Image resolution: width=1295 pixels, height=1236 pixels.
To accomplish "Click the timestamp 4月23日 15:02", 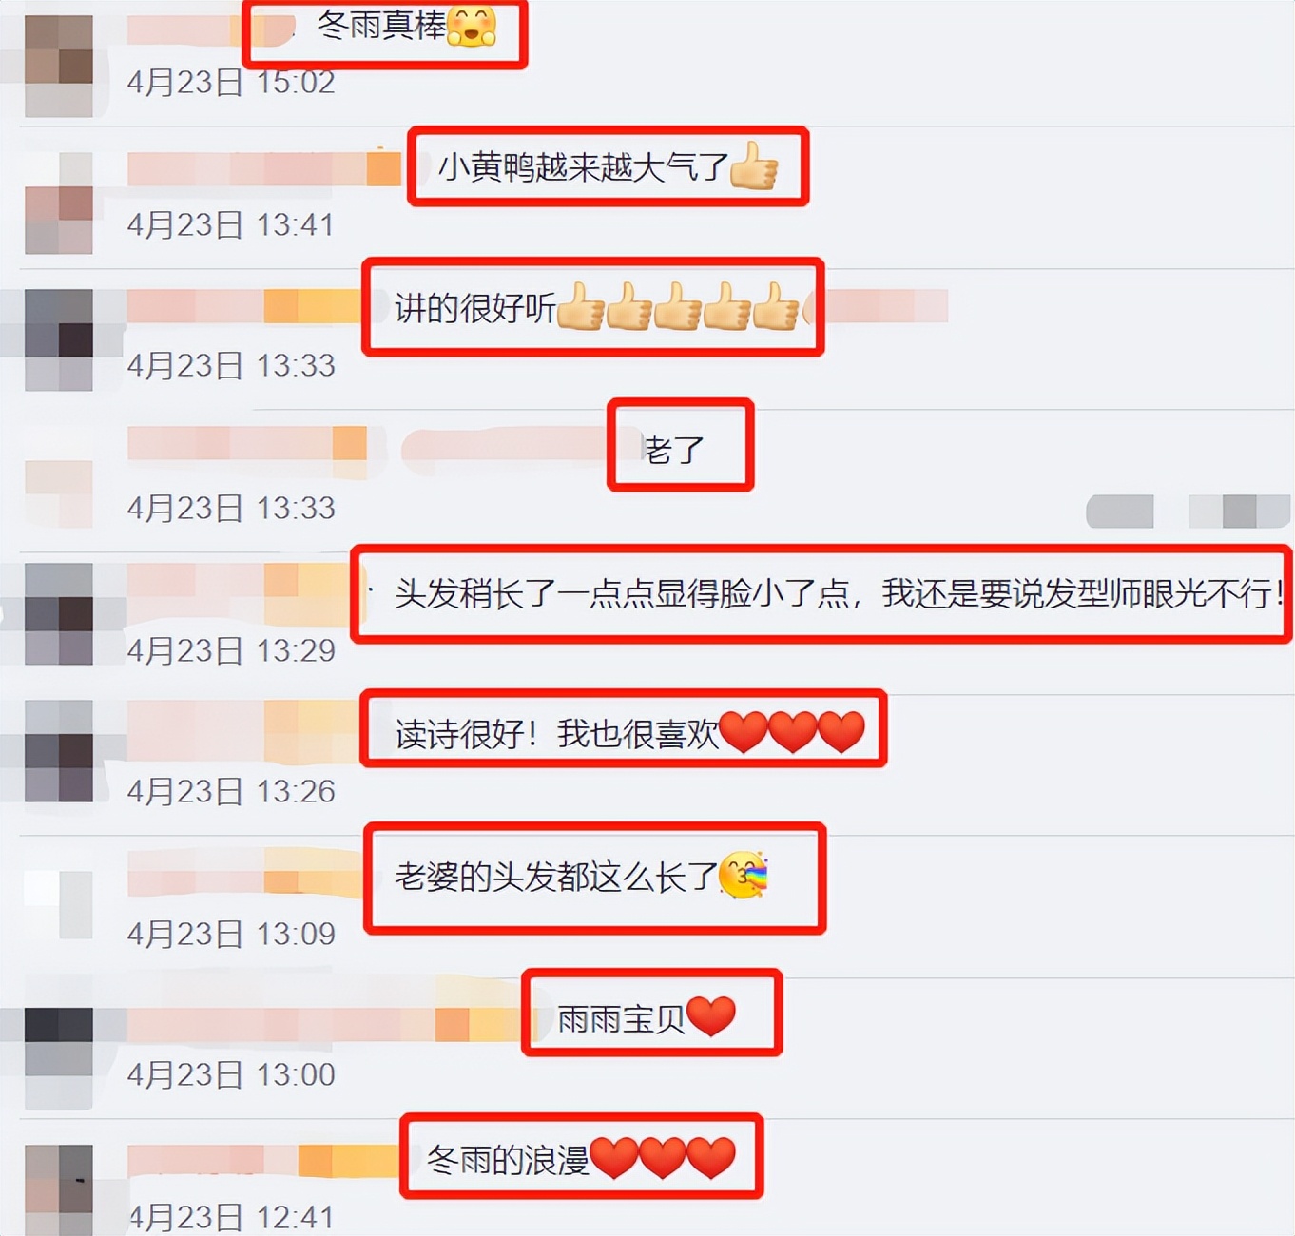I will [x=231, y=83].
